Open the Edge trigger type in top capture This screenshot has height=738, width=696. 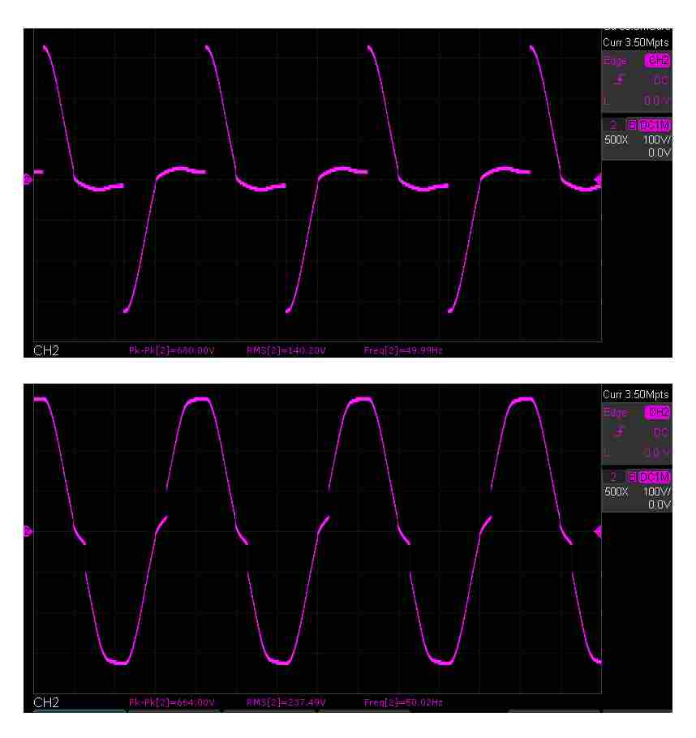pos(615,60)
